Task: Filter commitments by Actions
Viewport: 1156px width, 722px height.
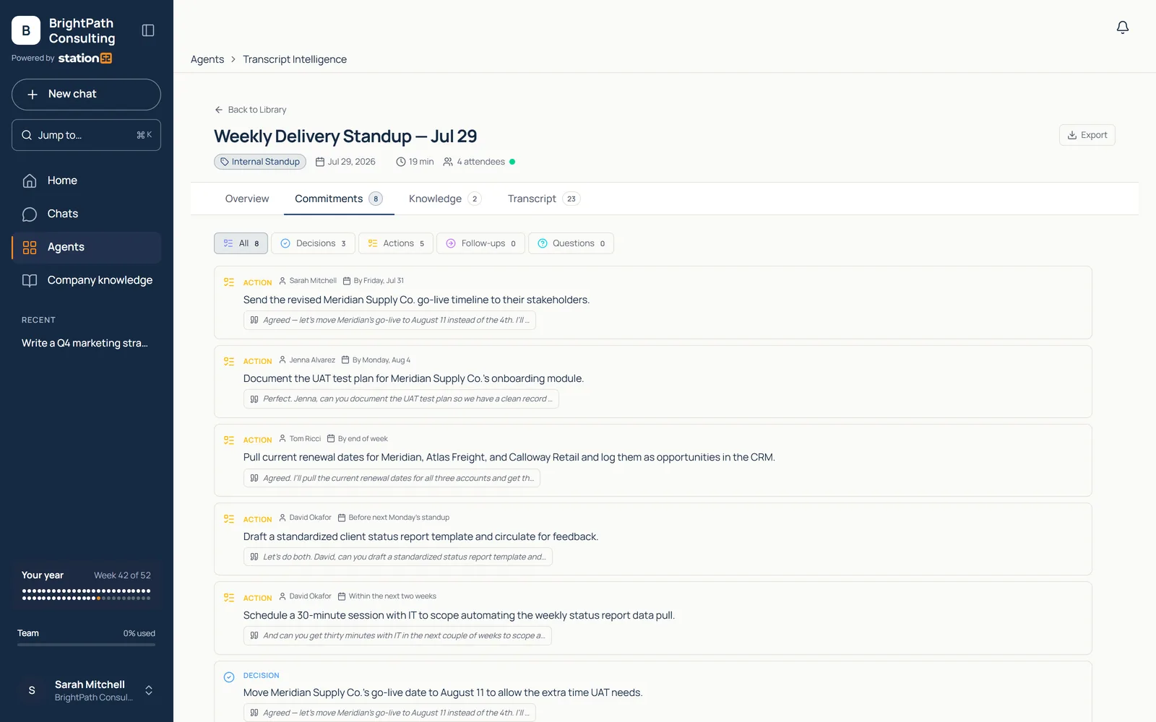Action: (396, 243)
